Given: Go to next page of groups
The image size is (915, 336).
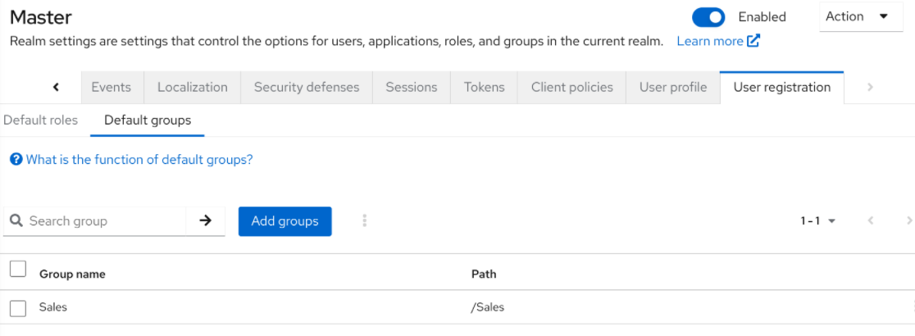Looking at the screenshot, I should pyautogui.click(x=908, y=221).
